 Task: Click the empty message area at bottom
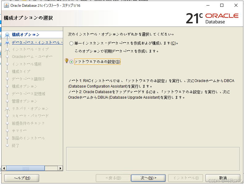(153, 159)
